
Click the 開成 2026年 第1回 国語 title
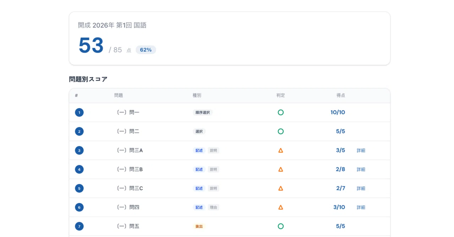point(112,25)
